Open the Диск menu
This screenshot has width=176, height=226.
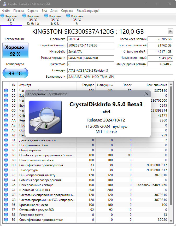click(54, 11)
